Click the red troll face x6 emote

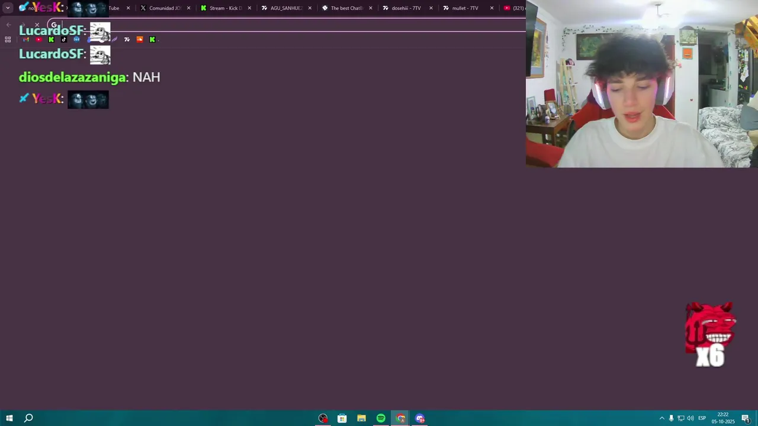click(711, 334)
